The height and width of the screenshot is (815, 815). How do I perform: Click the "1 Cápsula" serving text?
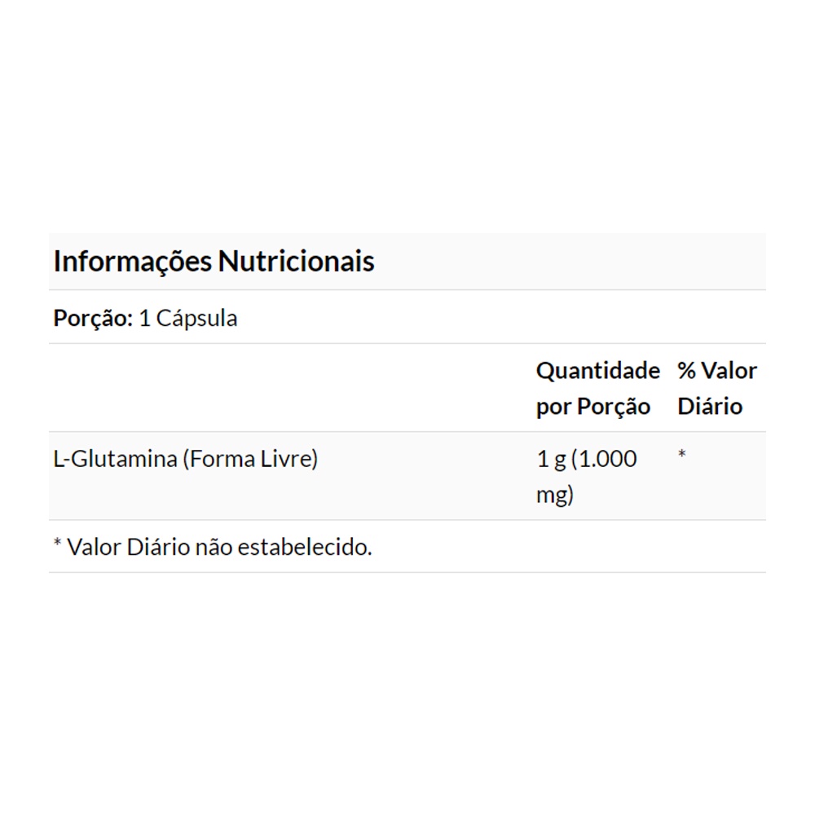pos(188,318)
